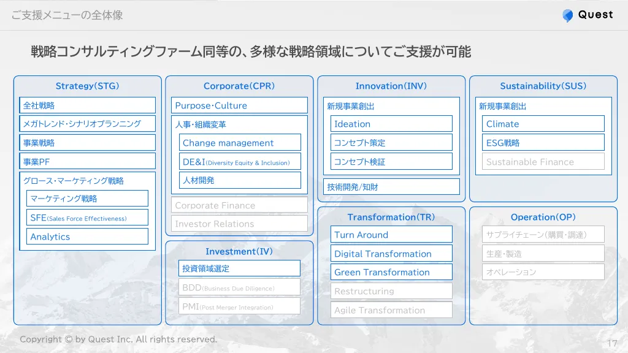The height and width of the screenshot is (353, 628).
Task: Select the Purpose・Culture box
Action: tap(240, 105)
